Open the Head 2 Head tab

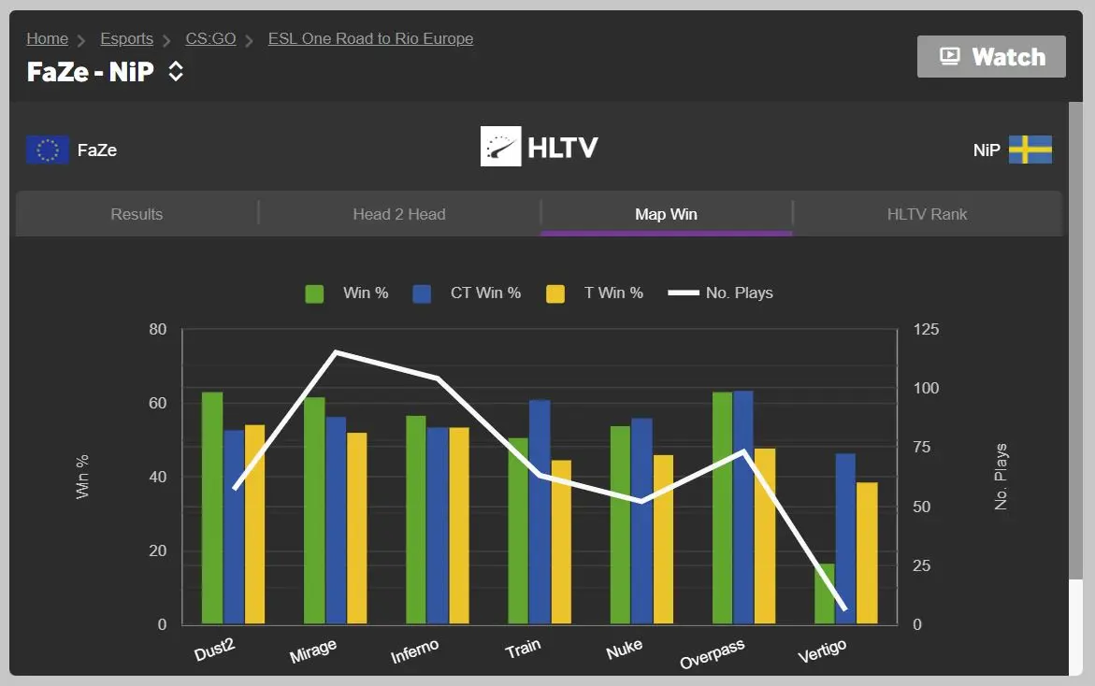399,214
